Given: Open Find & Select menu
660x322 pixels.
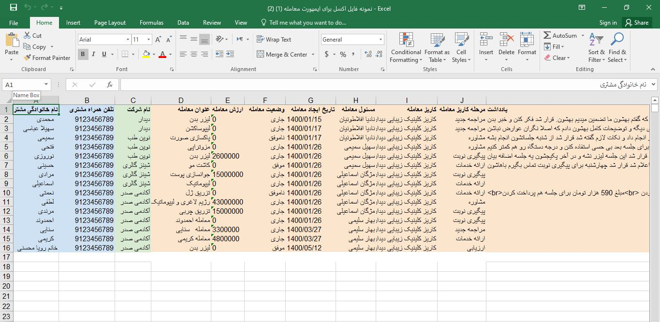Looking at the screenshot, I should click(x=617, y=47).
